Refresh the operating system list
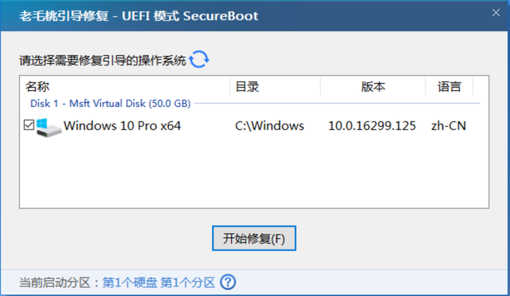Viewport: 510px width, 296px height. click(199, 59)
